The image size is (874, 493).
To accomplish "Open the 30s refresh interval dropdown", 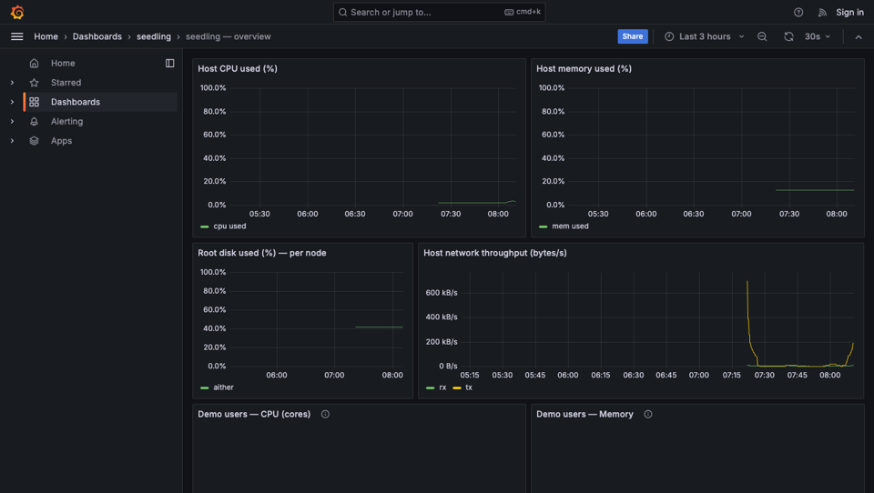I will (x=818, y=36).
